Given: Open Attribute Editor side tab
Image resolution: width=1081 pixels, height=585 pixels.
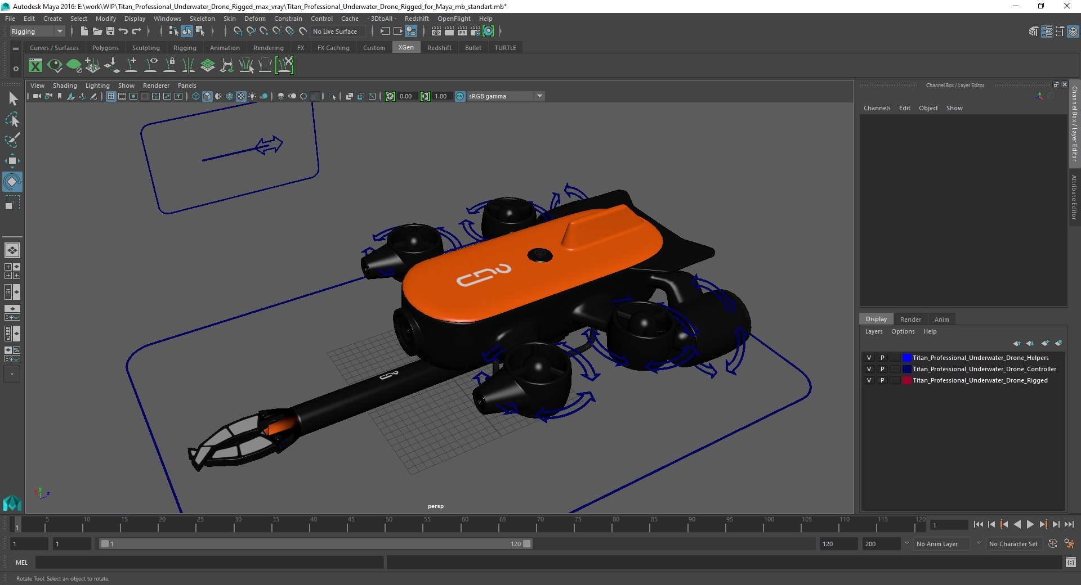Looking at the screenshot, I should click(x=1074, y=197).
